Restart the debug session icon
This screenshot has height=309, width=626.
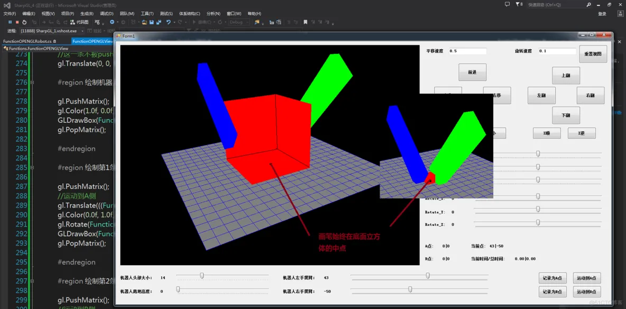[24, 22]
